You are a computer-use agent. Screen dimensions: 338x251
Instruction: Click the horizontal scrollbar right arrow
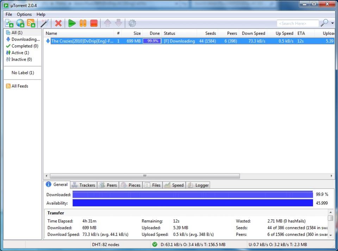[331, 176]
